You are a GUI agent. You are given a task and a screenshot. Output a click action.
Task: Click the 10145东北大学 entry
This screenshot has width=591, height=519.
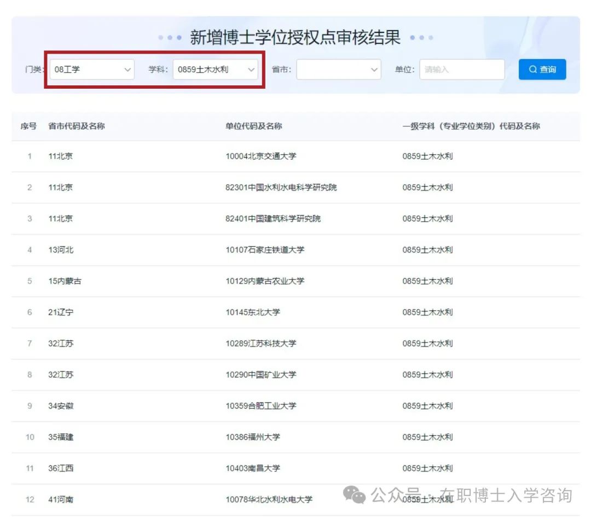(253, 312)
